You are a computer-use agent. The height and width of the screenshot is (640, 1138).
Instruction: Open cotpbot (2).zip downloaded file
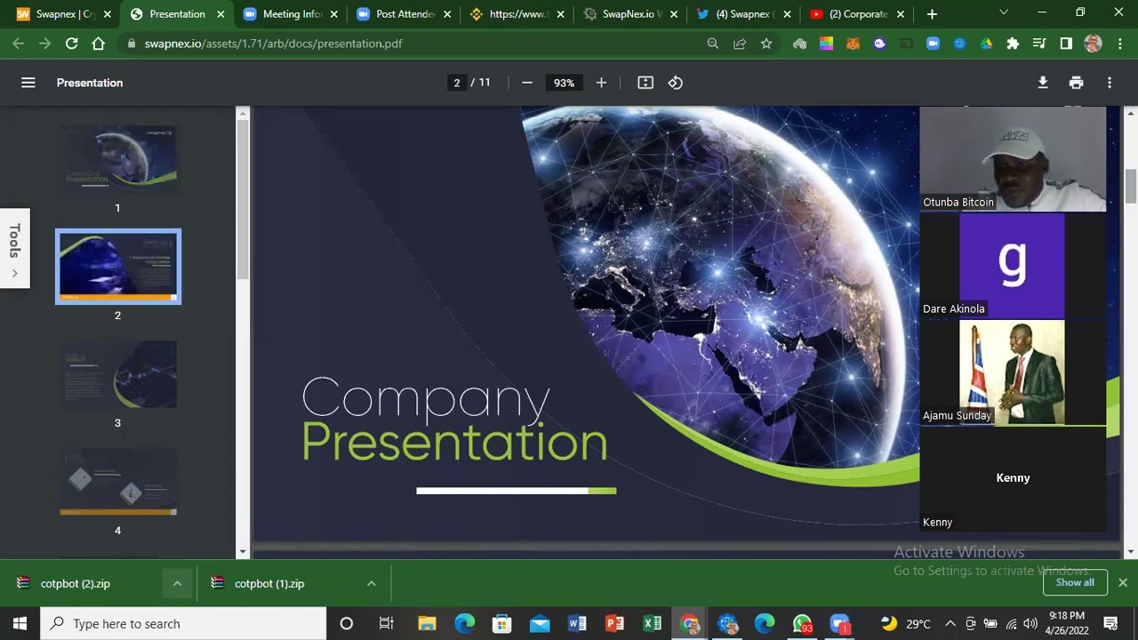click(x=76, y=584)
